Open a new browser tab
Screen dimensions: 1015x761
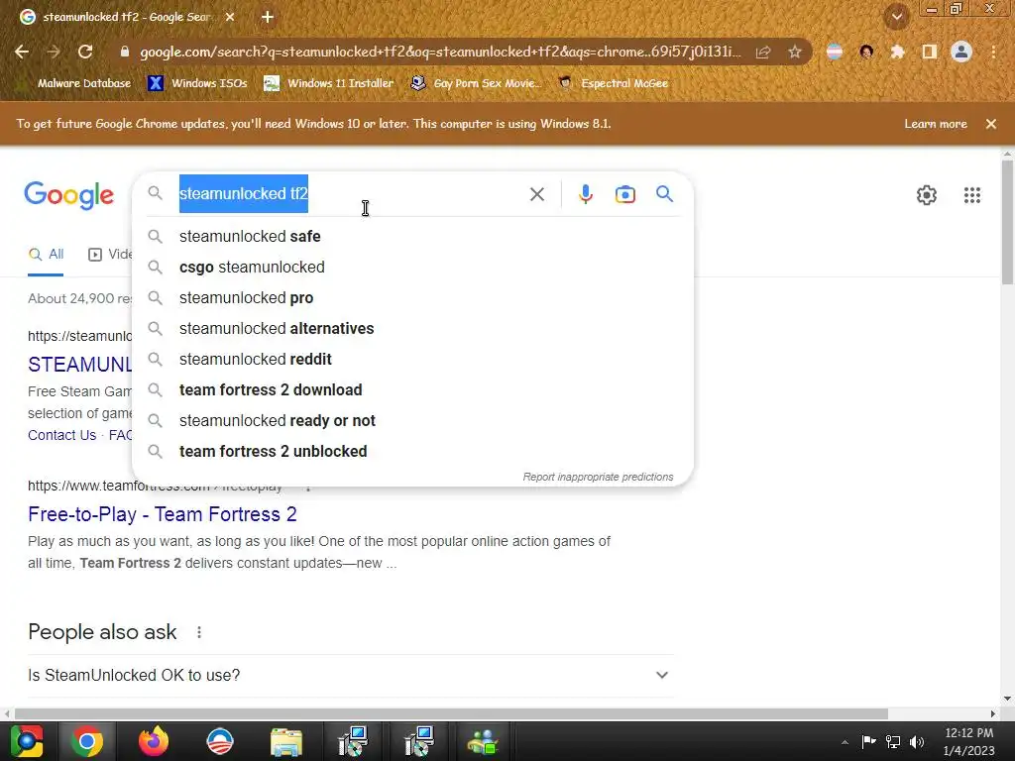click(x=268, y=17)
